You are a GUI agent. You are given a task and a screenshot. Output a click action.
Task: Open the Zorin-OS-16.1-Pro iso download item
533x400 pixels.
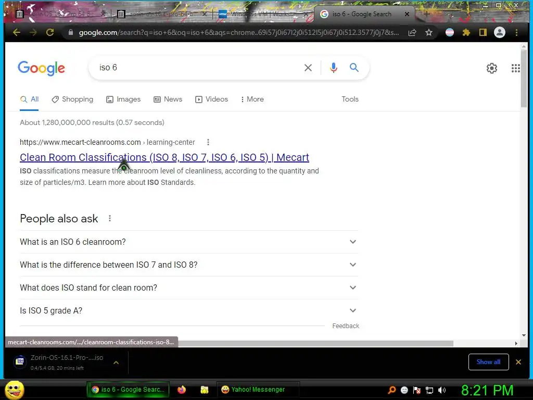coord(67,362)
